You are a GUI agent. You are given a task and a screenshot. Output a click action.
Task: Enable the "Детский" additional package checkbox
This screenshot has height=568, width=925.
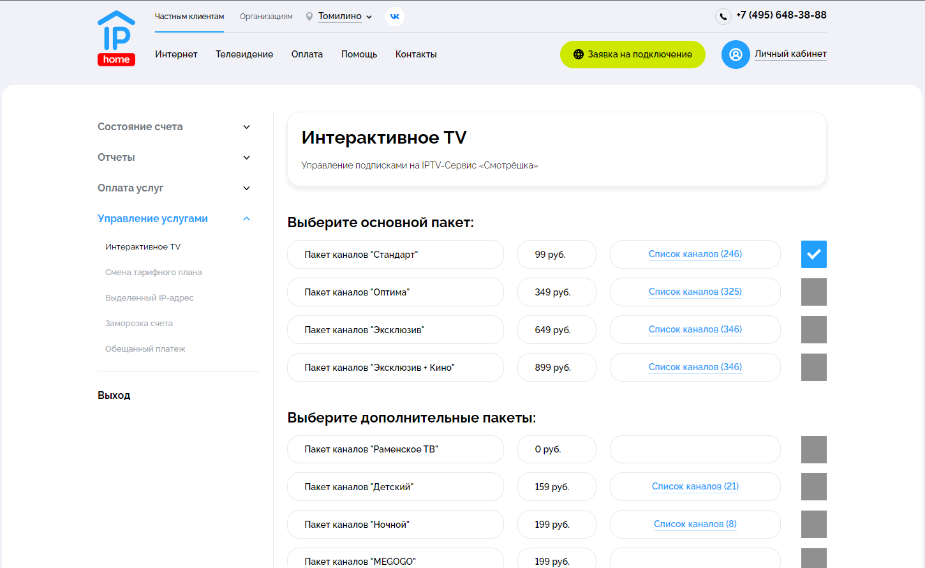coord(813,487)
